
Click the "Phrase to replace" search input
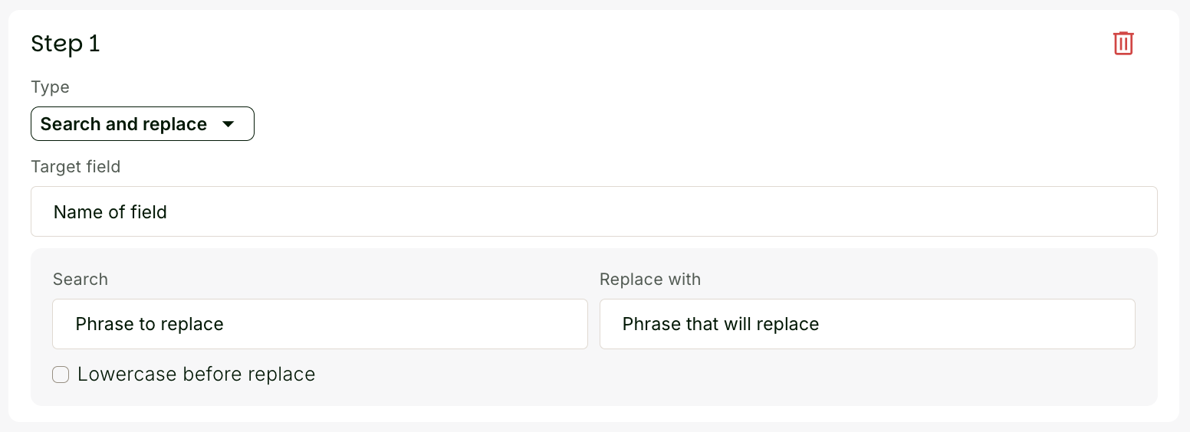tap(320, 324)
